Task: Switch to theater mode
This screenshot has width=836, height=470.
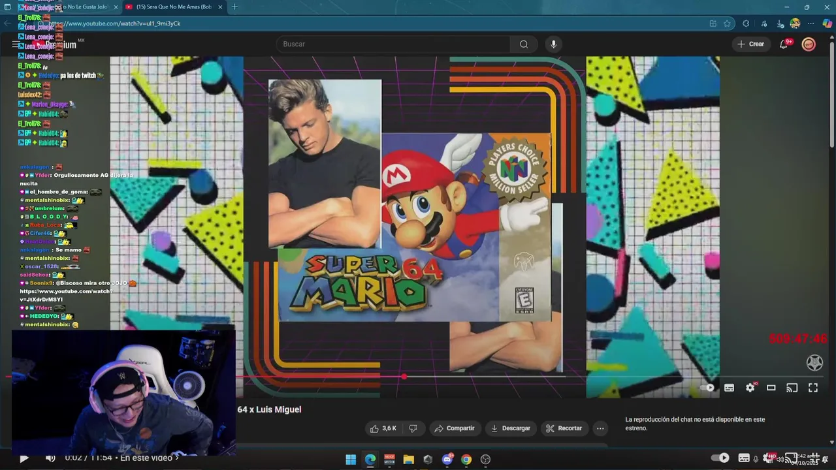Action: pyautogui.click(x=771, y=388)
